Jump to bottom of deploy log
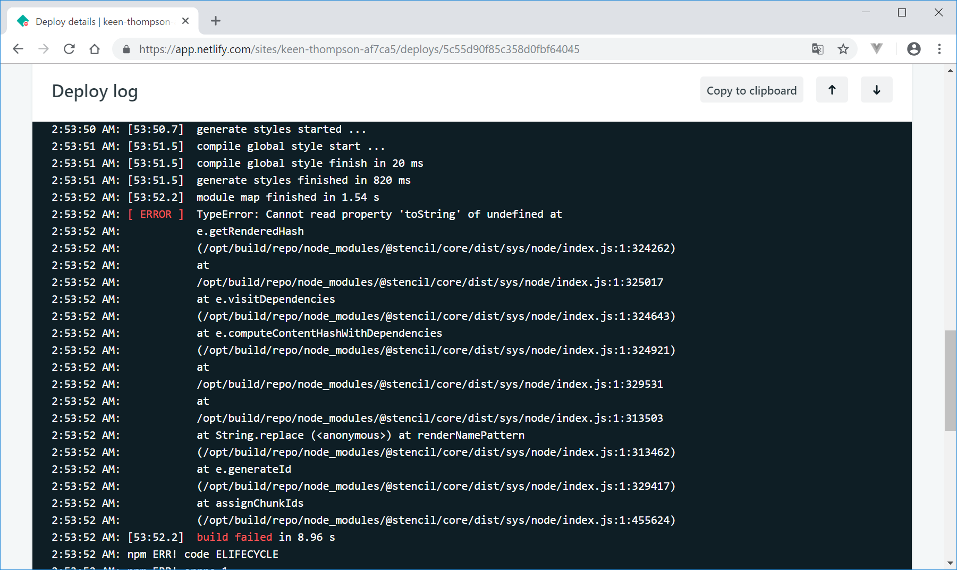The image size is (957, 570). (877, 90)
